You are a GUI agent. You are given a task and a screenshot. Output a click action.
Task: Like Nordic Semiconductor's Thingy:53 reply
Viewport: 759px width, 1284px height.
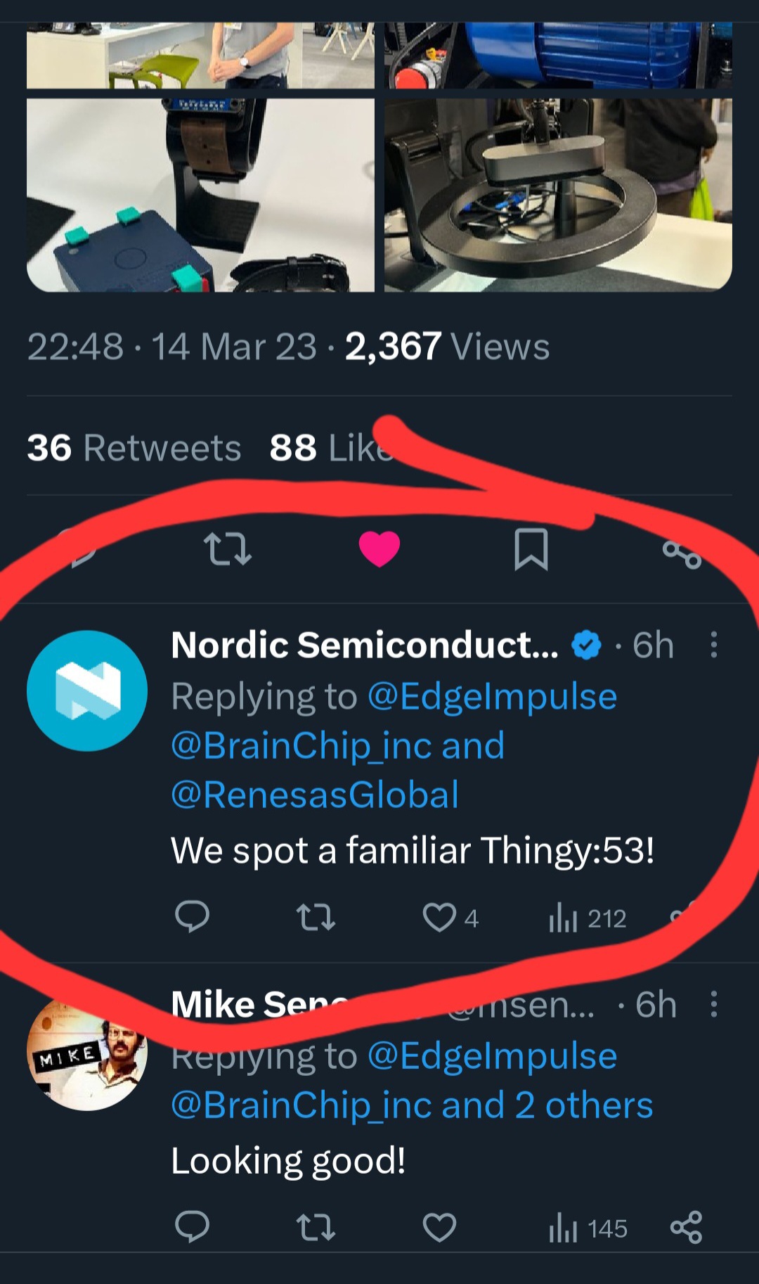pyautogui.click(x=440, y=918)
